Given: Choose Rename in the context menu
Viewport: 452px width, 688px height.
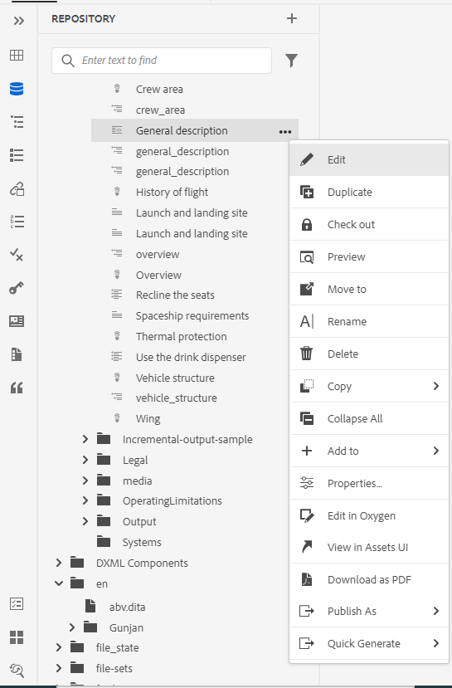Looking at the screenshot, I should point(369,322).
